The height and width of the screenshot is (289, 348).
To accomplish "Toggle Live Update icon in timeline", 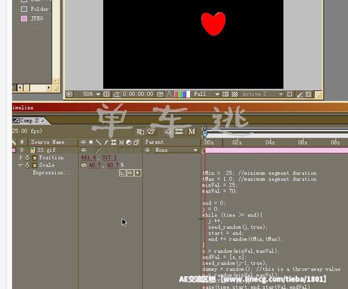I will coord(140,131).
